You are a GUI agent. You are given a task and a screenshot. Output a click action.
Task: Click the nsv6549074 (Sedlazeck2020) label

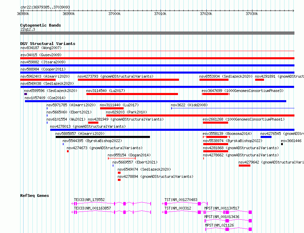click(144, 169)
